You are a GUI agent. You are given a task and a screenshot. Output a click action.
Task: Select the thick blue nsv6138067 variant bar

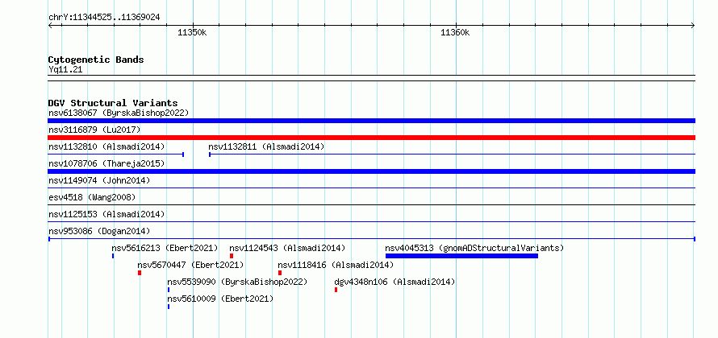(x=371, y=121)
